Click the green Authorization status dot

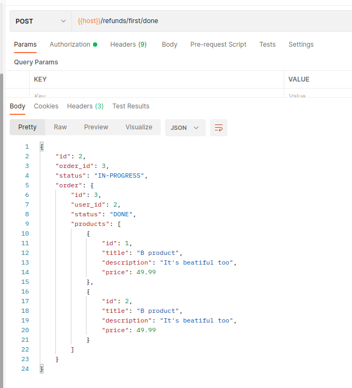click(95, 45)
